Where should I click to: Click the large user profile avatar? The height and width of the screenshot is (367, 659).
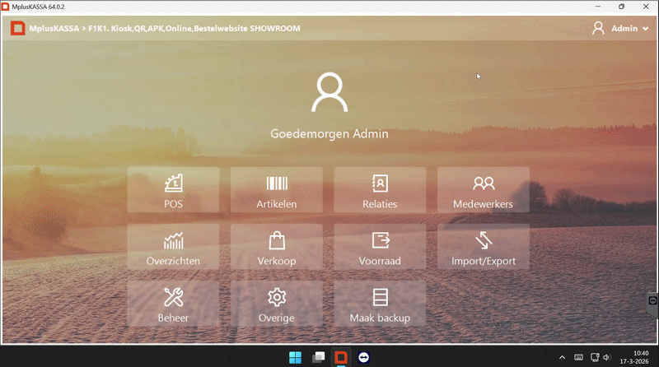pos(329,92)
